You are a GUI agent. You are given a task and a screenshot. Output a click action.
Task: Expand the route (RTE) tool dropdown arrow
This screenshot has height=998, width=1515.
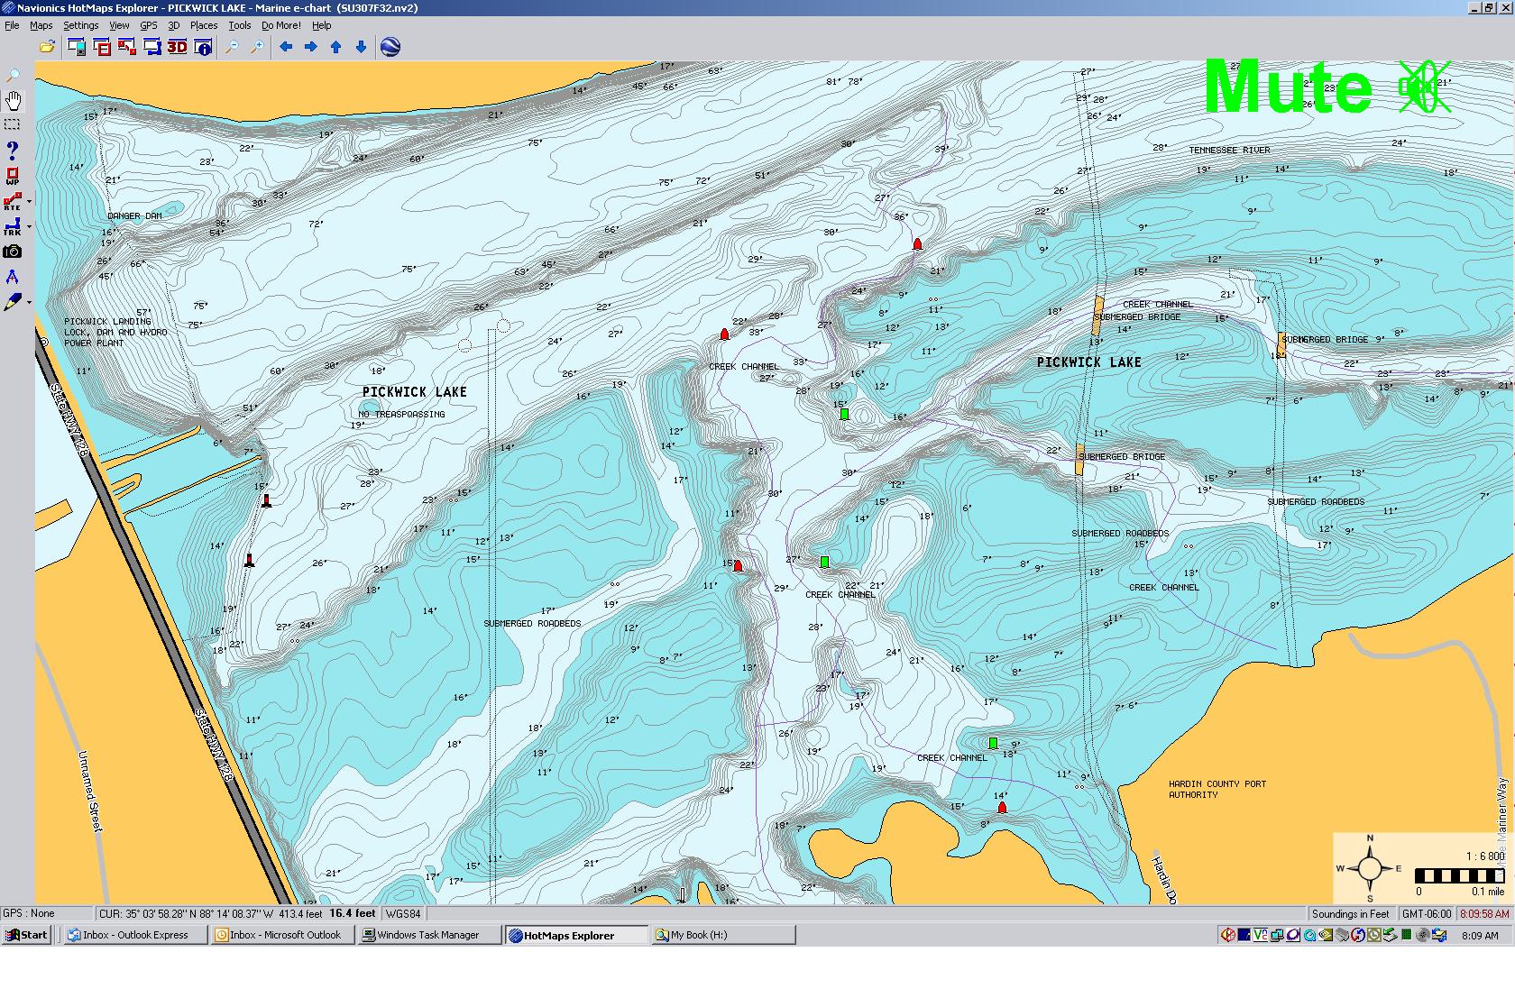coord(30,202)
